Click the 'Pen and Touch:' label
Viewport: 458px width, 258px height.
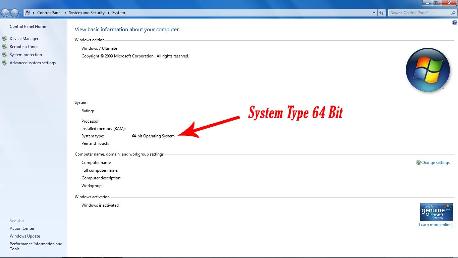click(x=96, y=143)
